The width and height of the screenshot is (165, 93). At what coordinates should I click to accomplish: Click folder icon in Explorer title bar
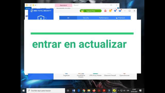27,5
